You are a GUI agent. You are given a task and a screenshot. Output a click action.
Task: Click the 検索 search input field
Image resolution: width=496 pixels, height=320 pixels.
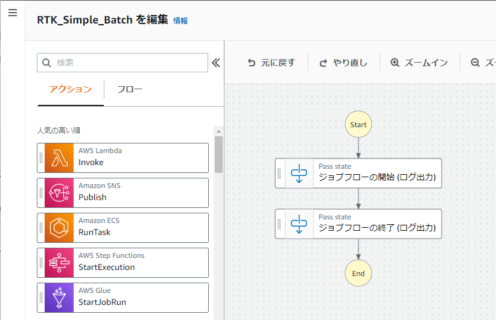point(122,63)
